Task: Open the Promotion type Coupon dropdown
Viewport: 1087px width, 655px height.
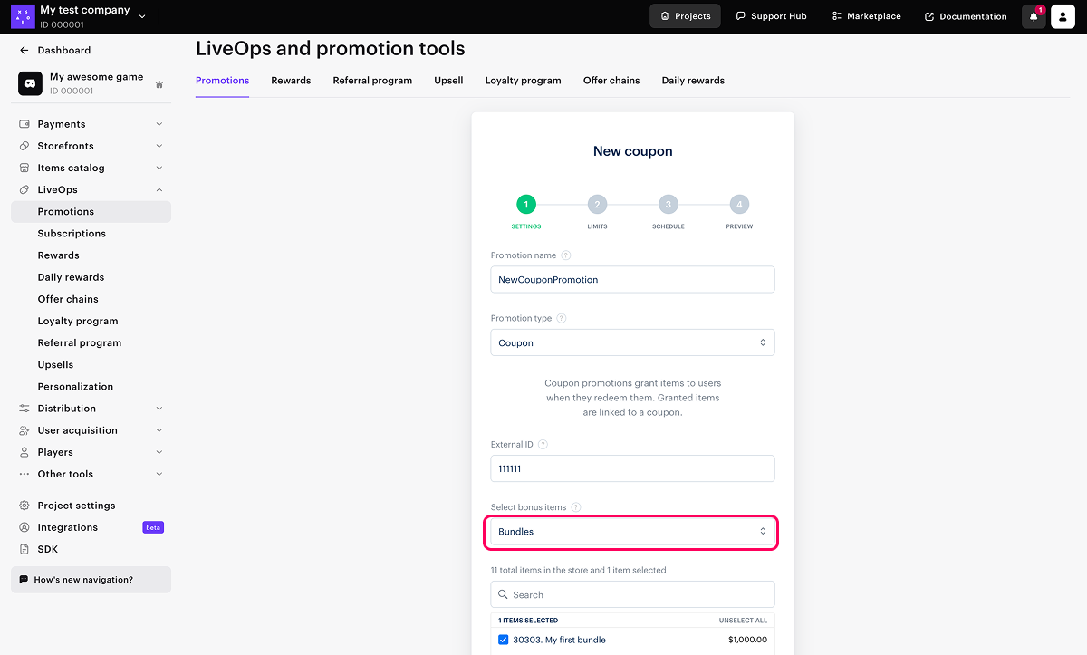Action: (632, 342)
